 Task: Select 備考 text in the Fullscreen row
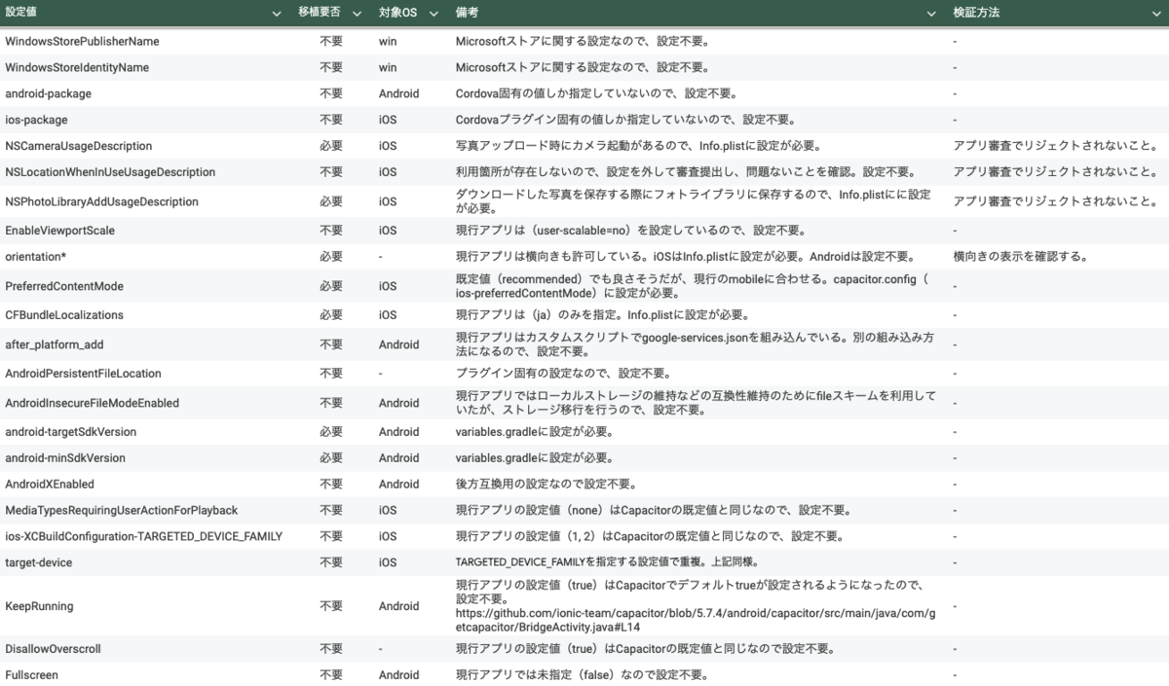click(x=582, y=675)
